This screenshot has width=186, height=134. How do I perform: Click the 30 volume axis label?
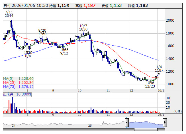[x=168, y=98]
